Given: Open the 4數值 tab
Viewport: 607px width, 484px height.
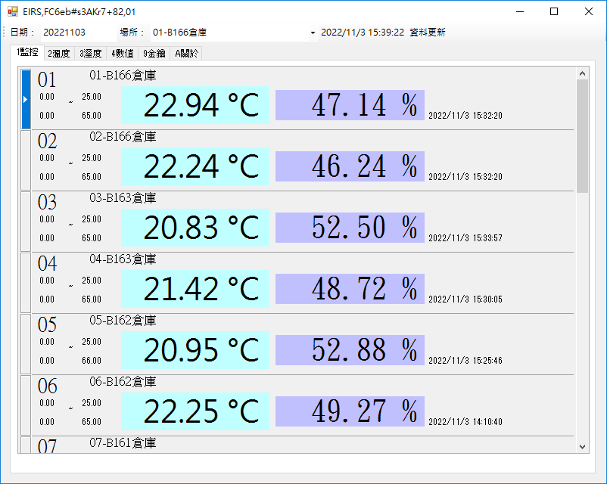Looking at the screenshot, I should click(122, 53).
